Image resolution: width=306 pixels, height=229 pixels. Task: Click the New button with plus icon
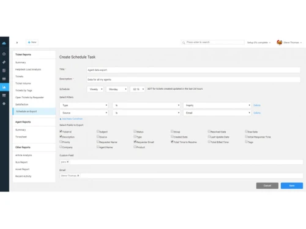coord(32,42)
